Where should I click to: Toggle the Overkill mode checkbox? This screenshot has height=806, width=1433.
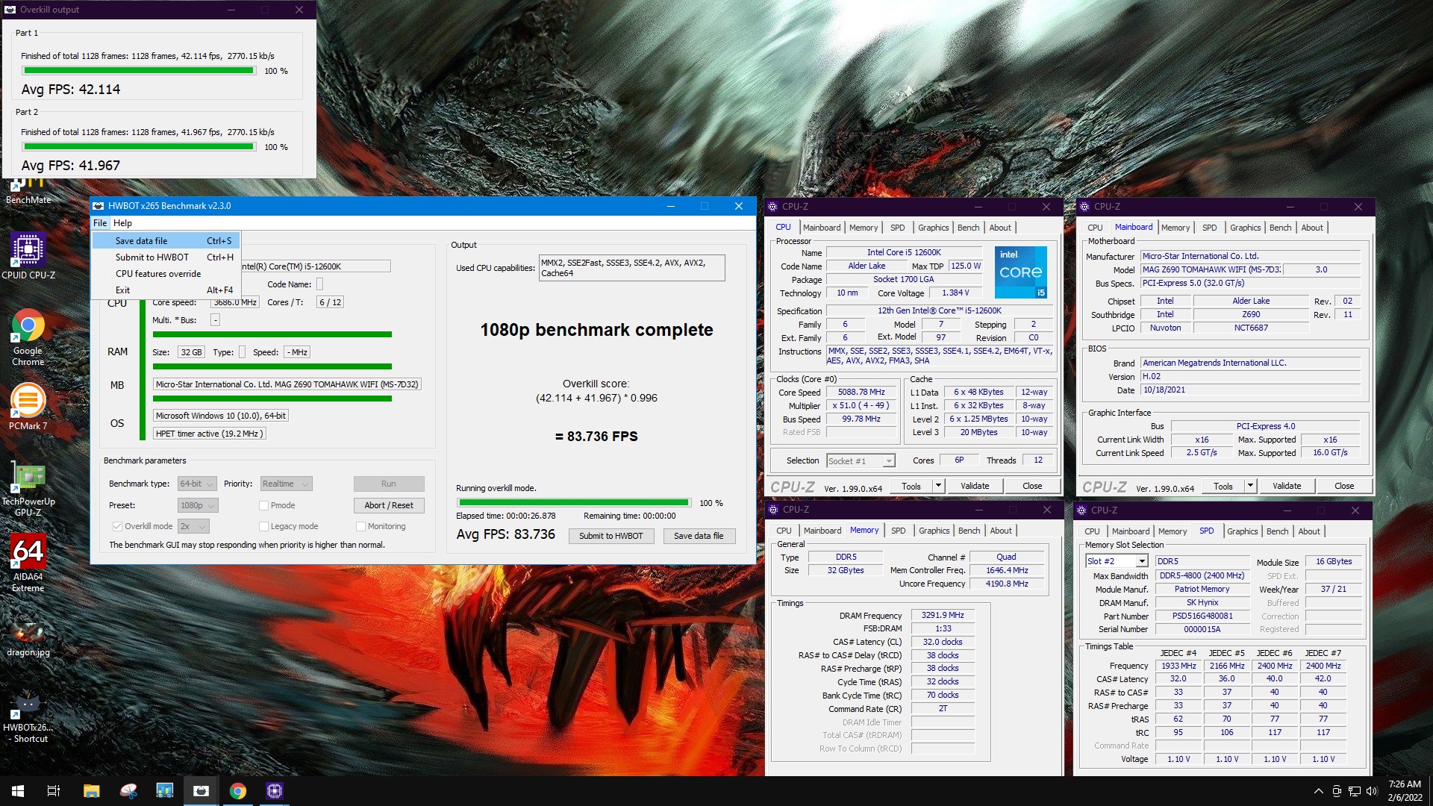tap(117, 526)
